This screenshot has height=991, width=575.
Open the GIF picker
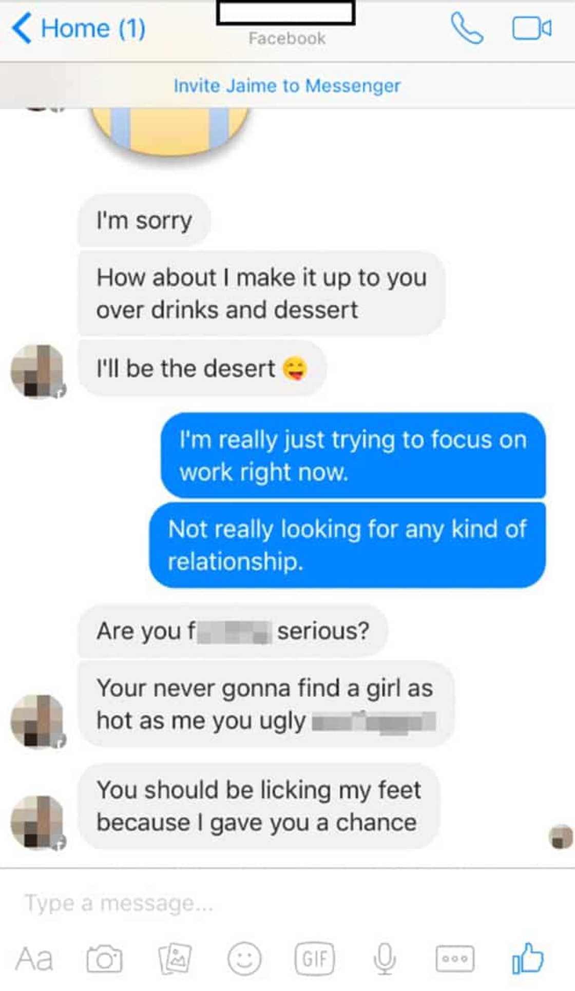tap(315, 959)
